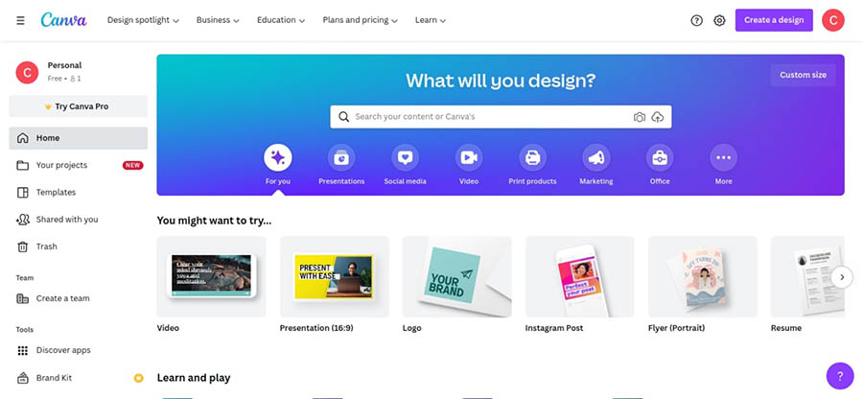
Task: Select Create a team
Action: pos(79,298)
